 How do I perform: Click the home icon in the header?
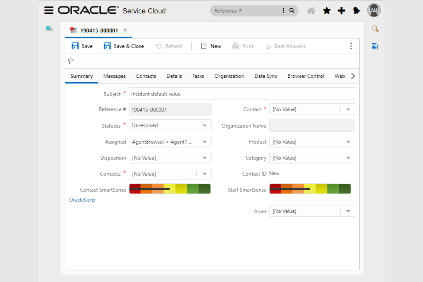pyautogui.click(x=311, y=10)
